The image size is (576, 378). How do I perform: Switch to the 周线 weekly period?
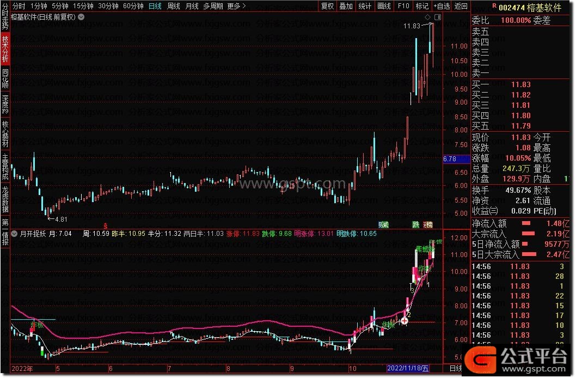pyautogui.click(x=173, y=6)
